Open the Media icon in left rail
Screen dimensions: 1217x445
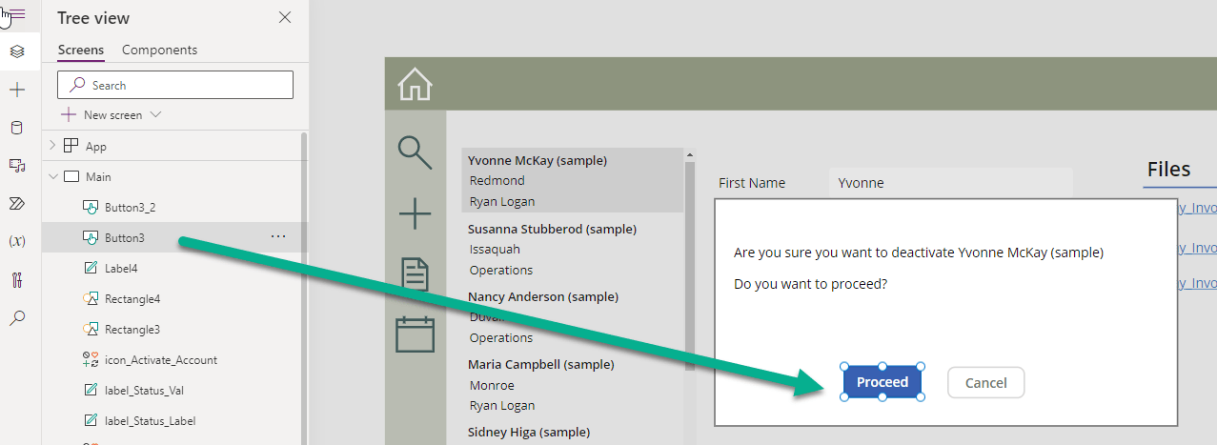17,166
